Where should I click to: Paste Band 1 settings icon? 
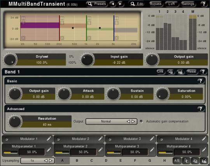point(180,72)
